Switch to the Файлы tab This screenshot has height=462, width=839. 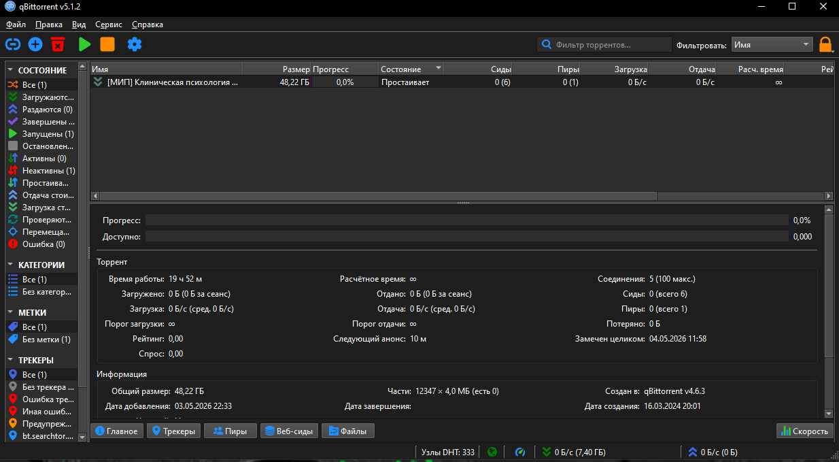click(x=348, y=431)
